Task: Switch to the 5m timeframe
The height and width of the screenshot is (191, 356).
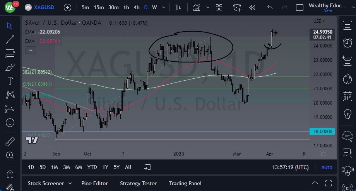Action: (x=85, y=7)
